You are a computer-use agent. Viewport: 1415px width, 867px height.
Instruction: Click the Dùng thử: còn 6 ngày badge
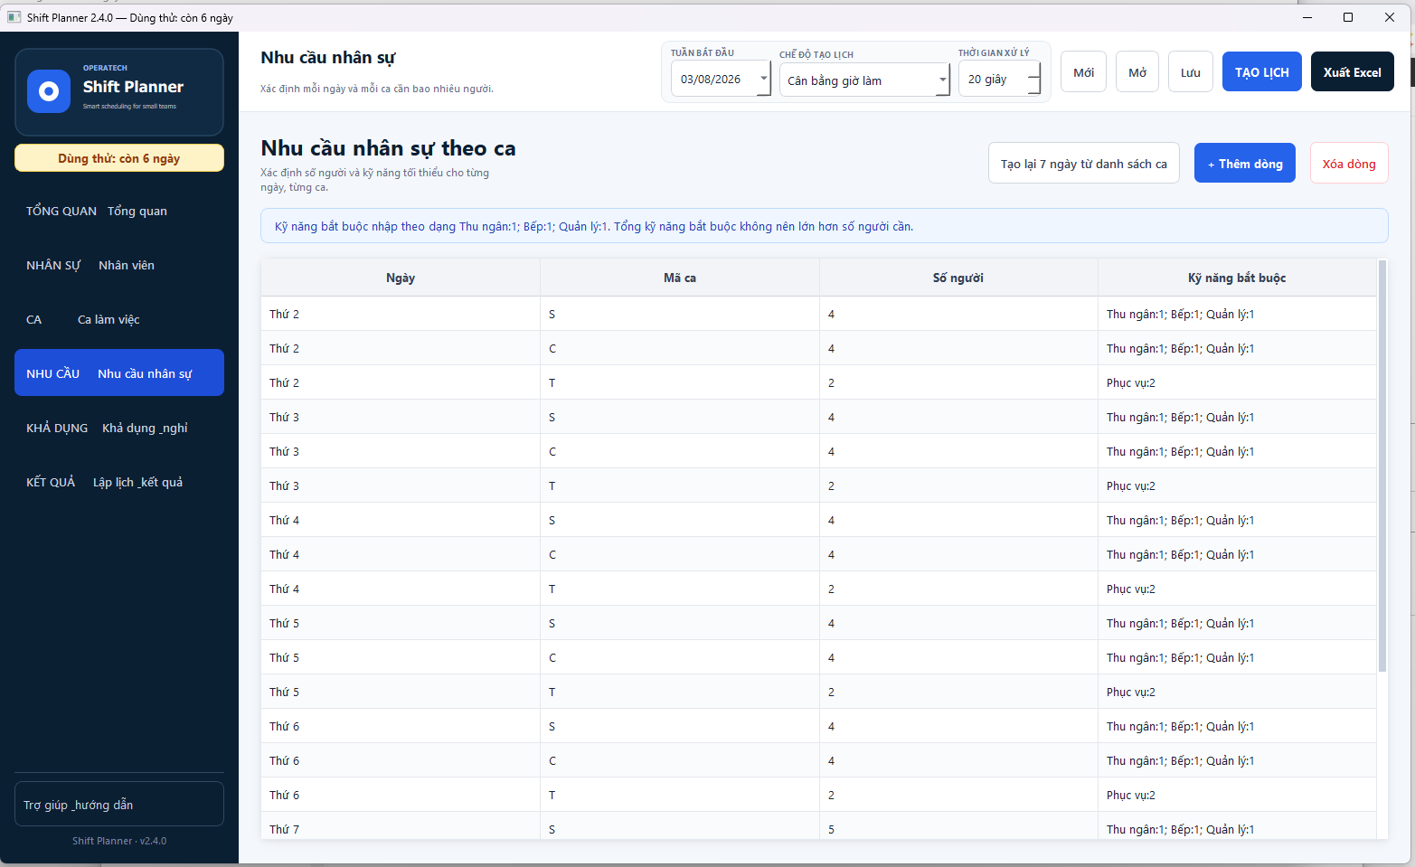[x=119, y=158]
